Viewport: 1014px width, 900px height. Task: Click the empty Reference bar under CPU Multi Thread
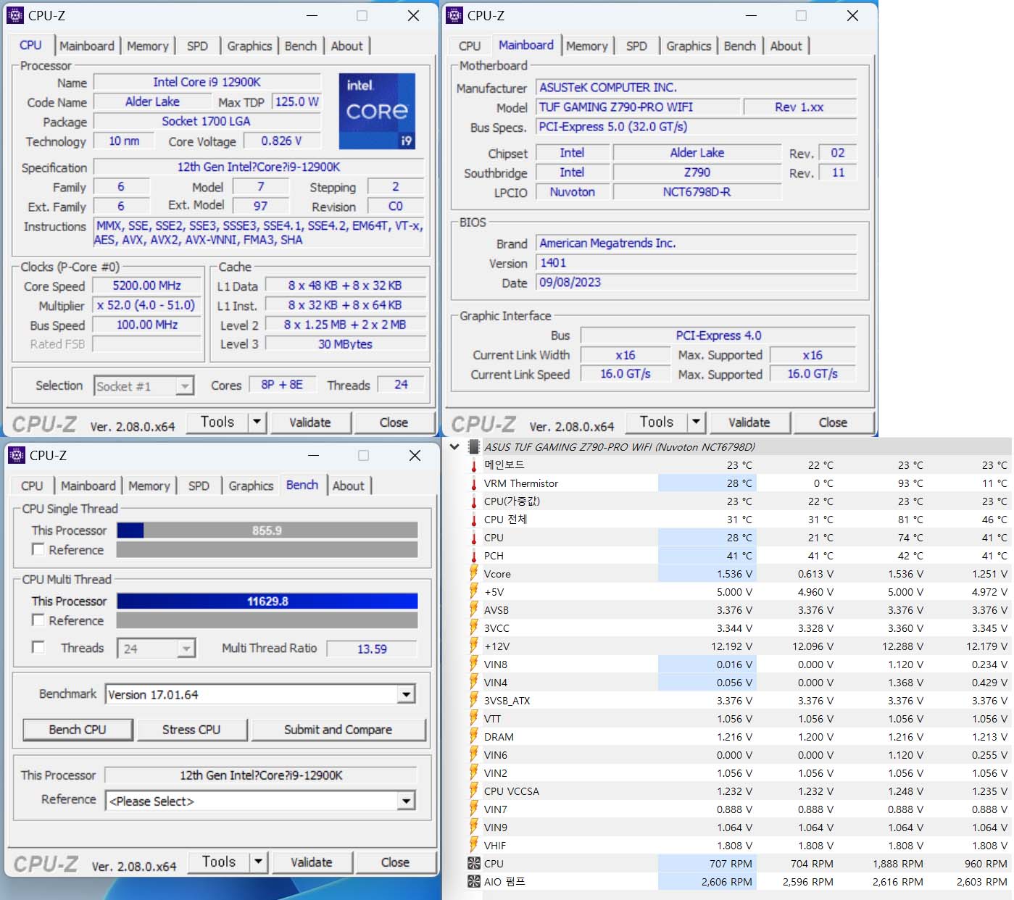coord(267,620)
